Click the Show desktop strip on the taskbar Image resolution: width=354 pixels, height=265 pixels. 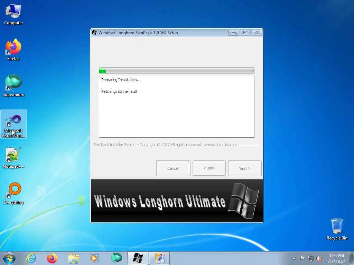(351, 258)
